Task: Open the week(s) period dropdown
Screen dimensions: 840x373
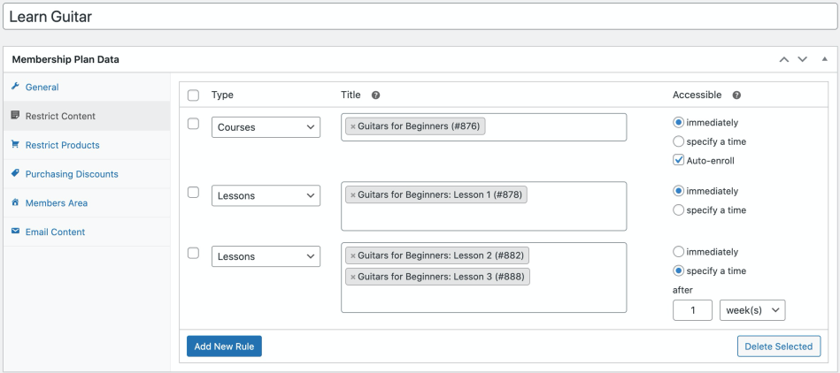Action: pyautogui.click(x=752, y=310)
